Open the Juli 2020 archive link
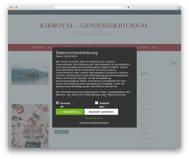 tap(144, 144)
